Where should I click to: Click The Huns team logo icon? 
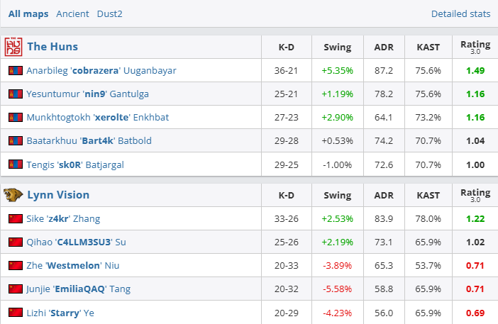click(13, 47)
